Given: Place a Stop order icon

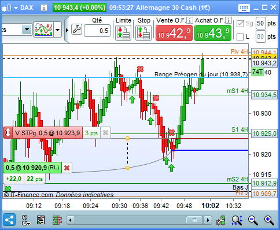Looking at the screenshot, I should click(143, 33).
